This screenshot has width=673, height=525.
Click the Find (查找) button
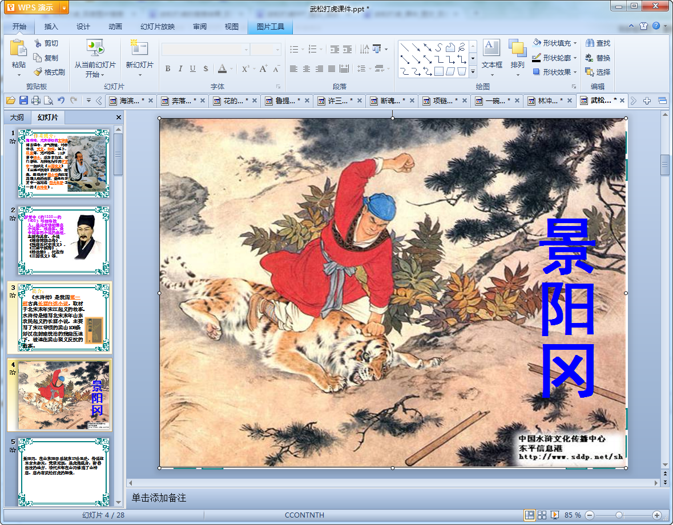point(598,43)
